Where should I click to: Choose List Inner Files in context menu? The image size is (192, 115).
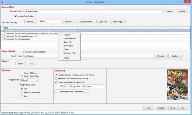[x=69, y=53]
